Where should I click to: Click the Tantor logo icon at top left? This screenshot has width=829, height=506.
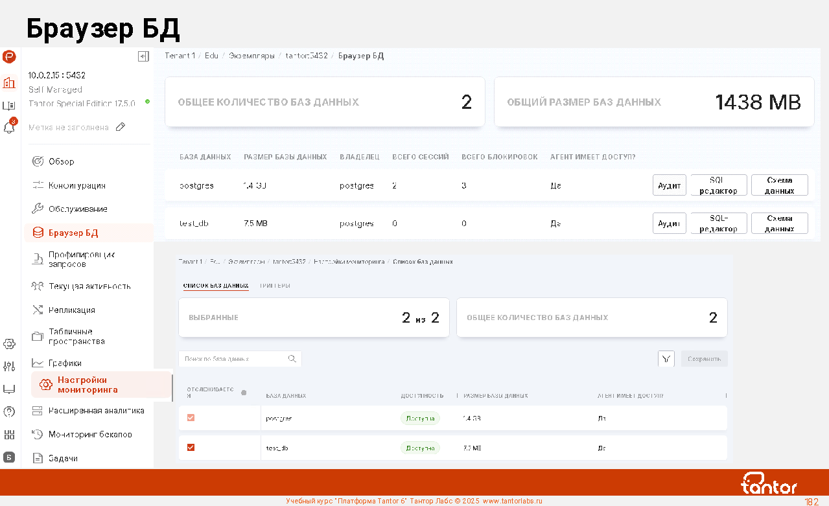coord(9,57)
